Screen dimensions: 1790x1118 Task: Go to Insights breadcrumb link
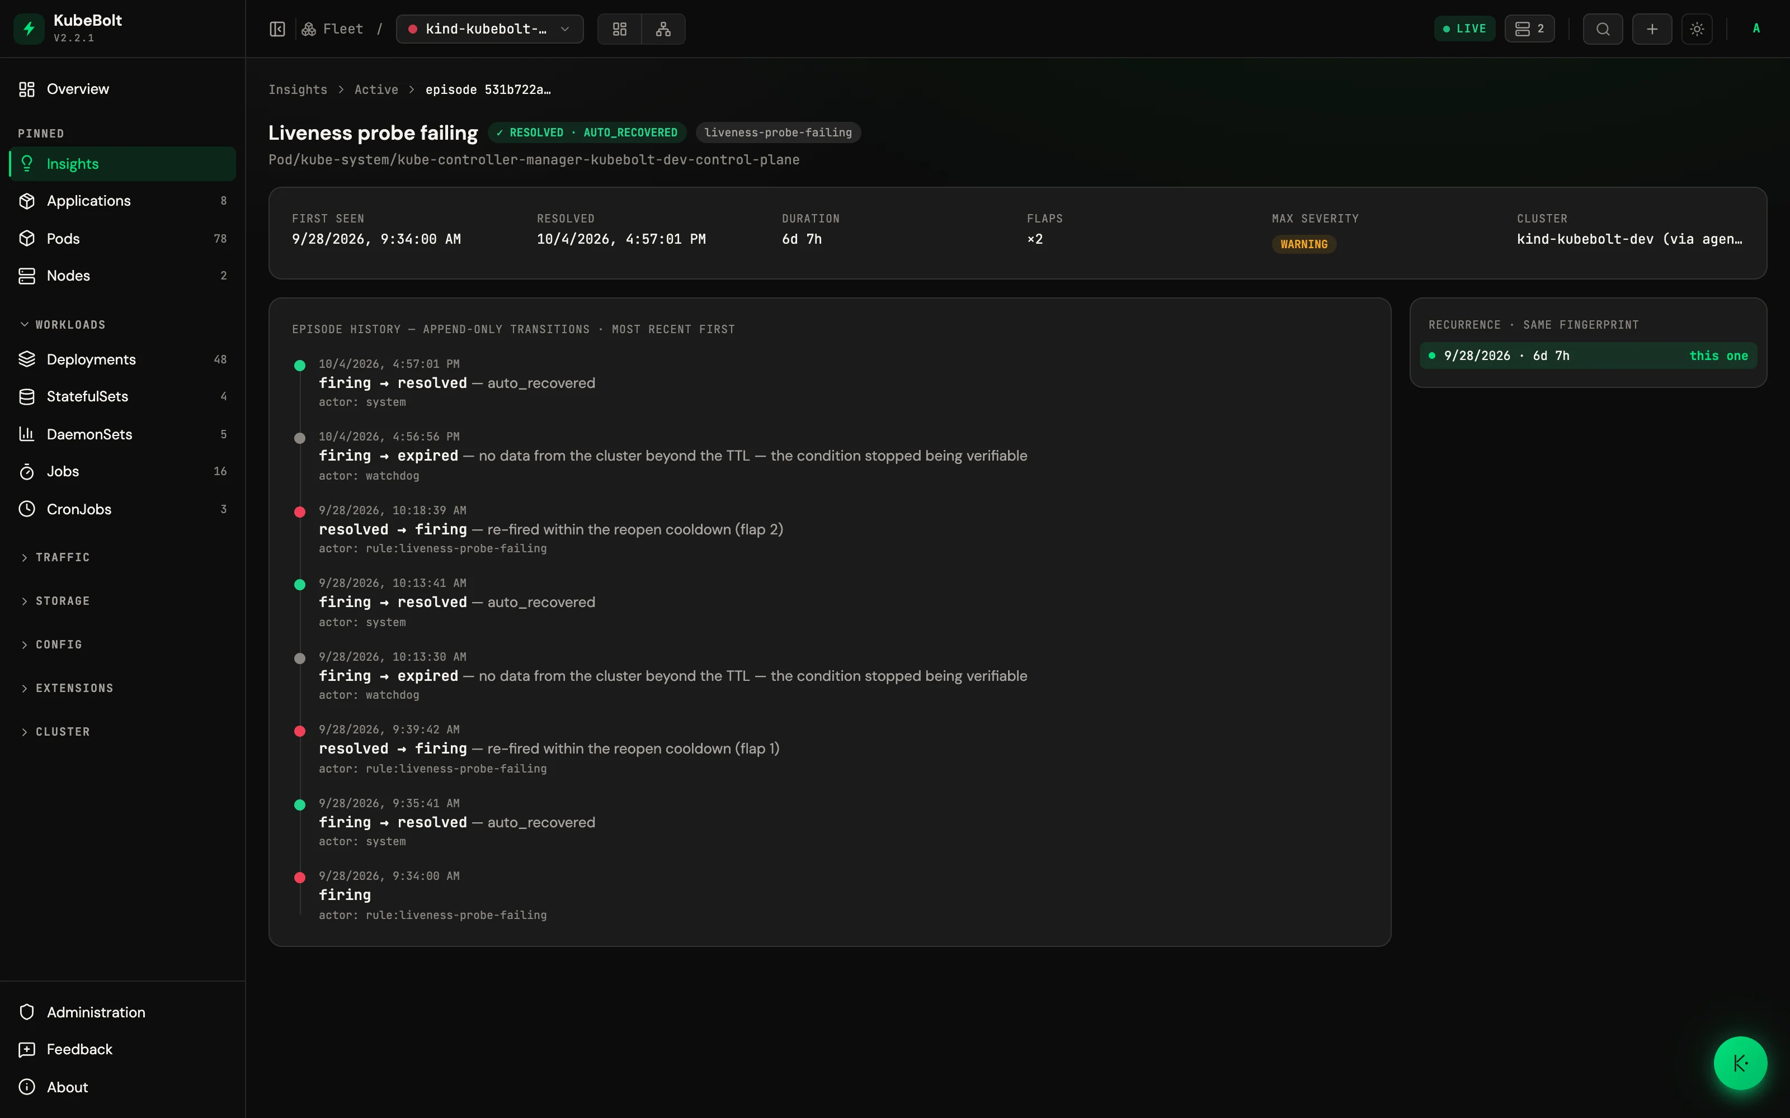(298, 89)
